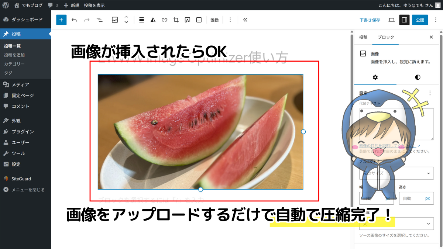Crop the image

[x=176, y=20]
